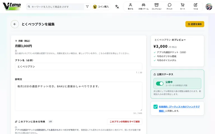Open the つくる edit icon

point(195,5)
